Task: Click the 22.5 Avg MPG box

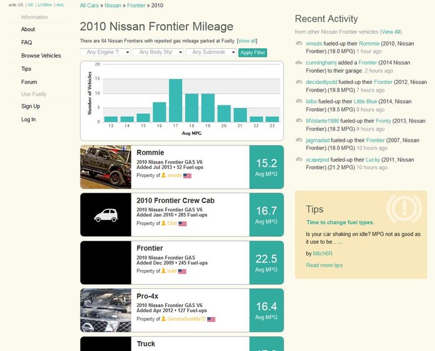Action: (x=267, y=263)
